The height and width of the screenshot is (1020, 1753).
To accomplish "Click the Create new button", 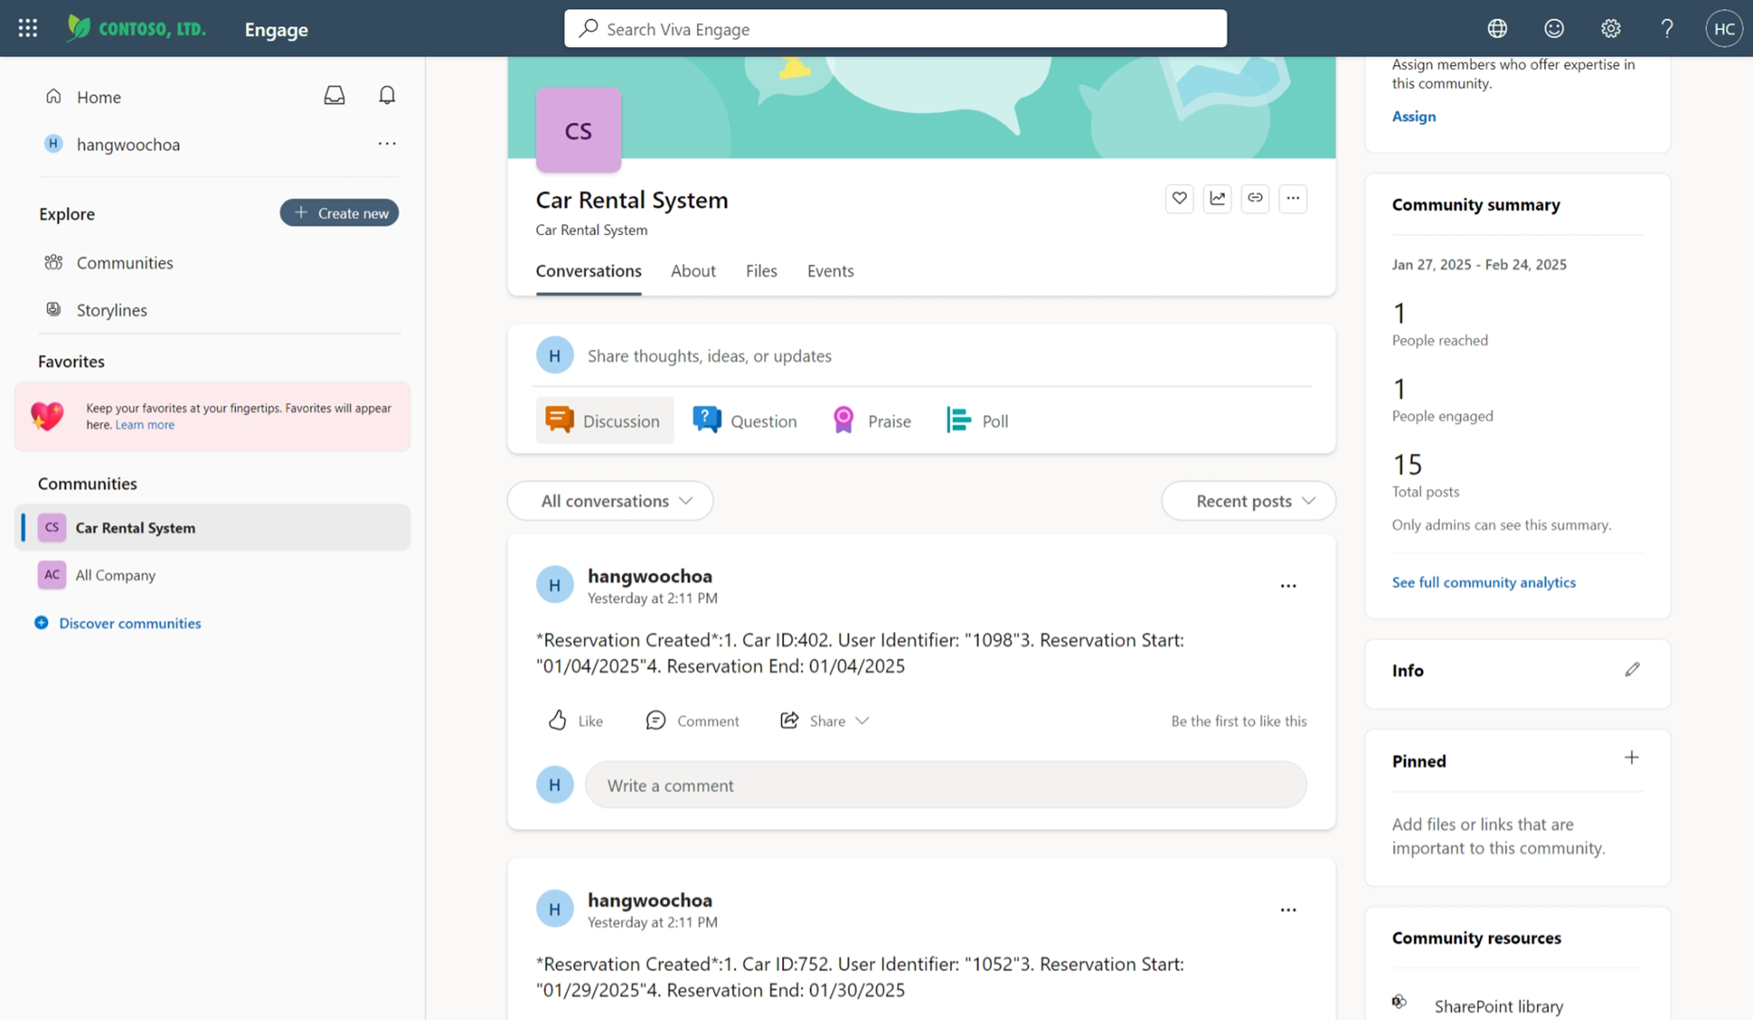I will 339,212.
